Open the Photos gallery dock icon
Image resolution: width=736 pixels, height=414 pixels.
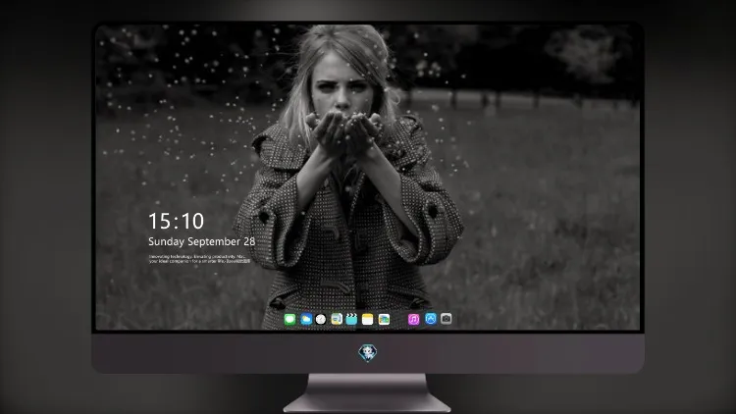point(384,320)
